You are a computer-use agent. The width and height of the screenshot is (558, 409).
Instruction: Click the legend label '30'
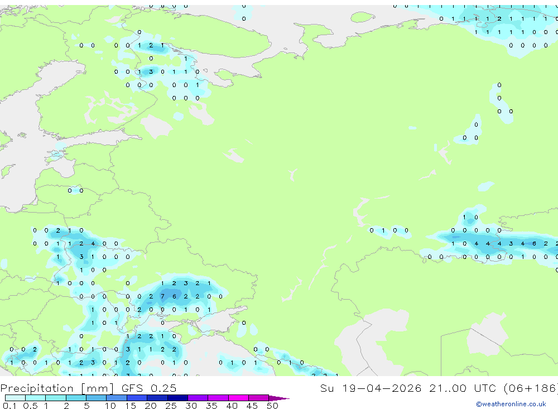click(x=191, y=406)
